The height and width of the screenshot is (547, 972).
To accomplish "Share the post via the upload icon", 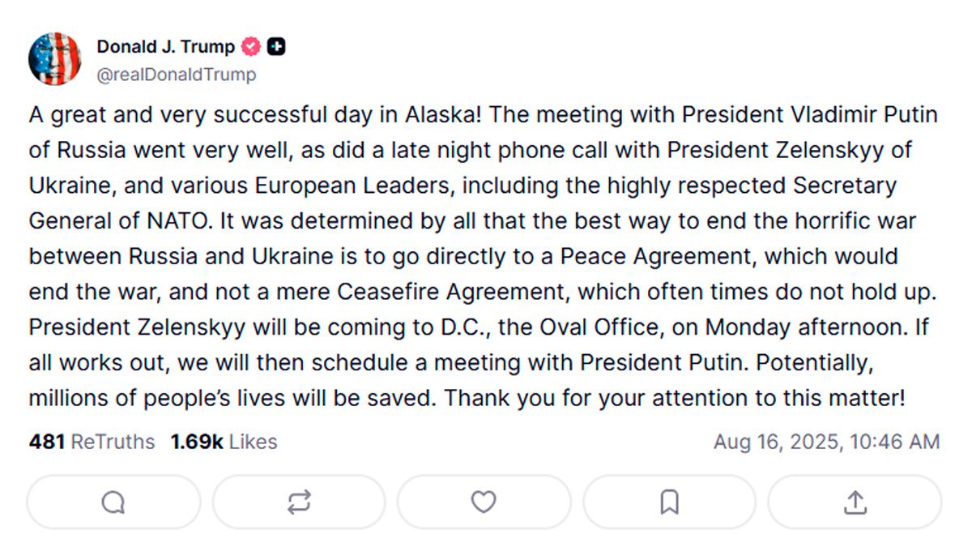I will 855,502.
